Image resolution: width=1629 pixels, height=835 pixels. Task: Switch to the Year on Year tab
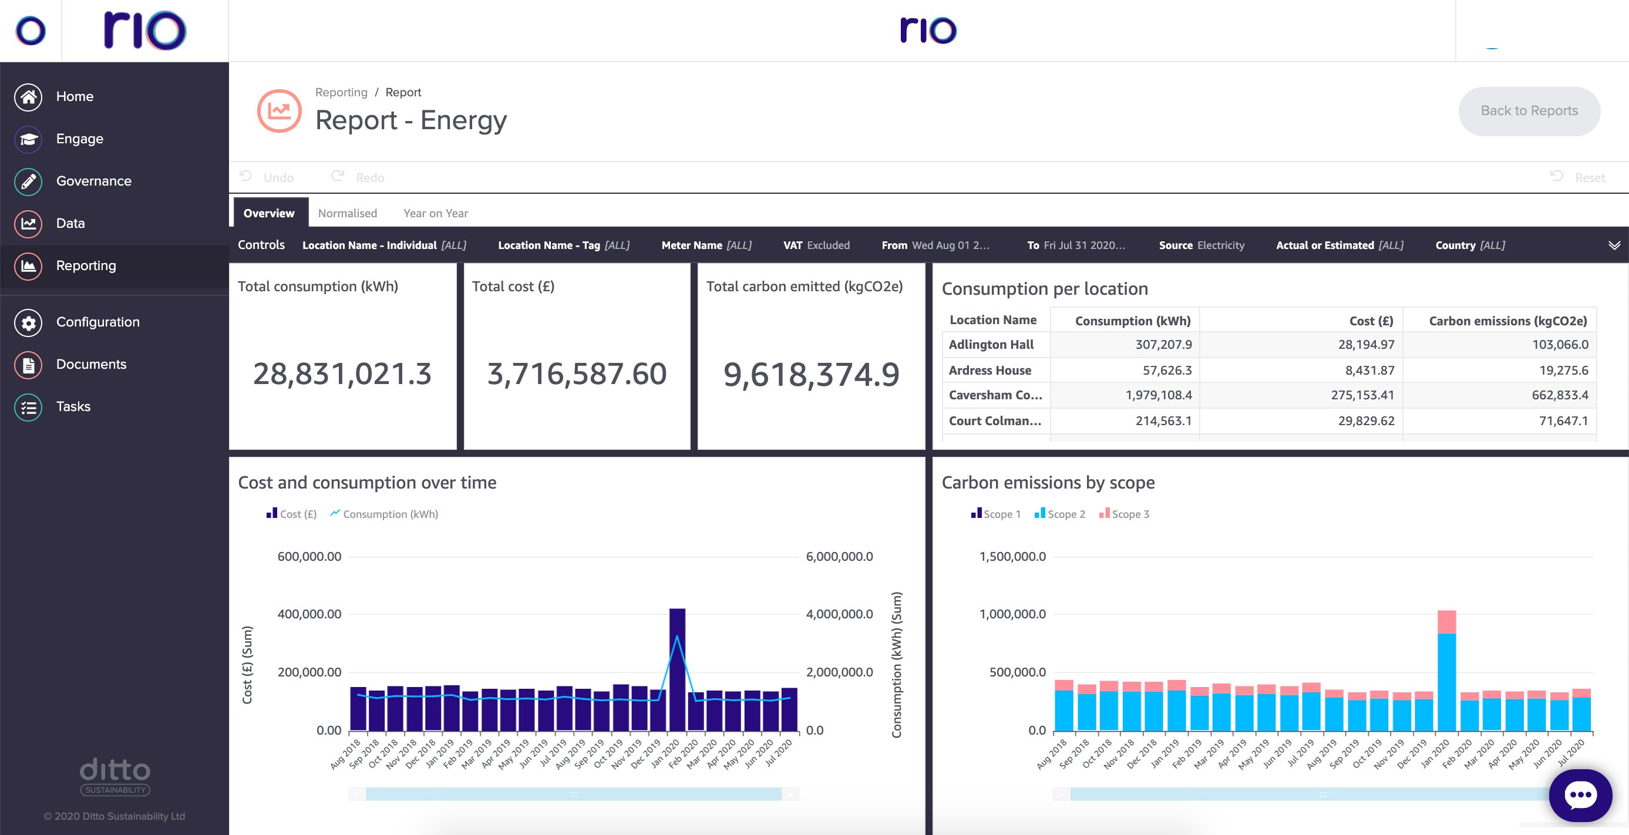point(435,214)
